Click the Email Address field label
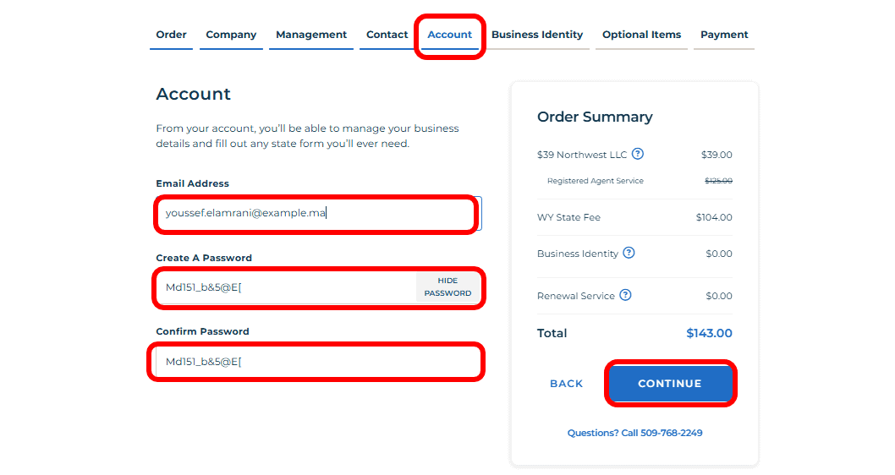The image size is (895, 475). click(x=192, y=183)
